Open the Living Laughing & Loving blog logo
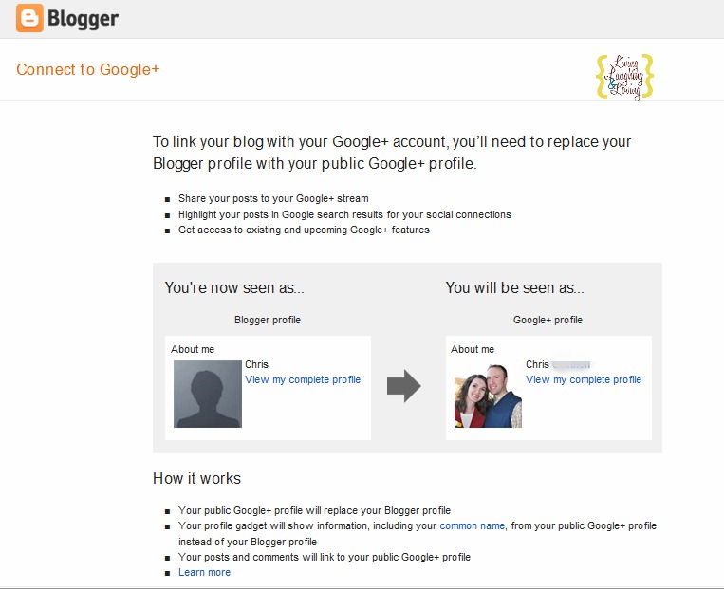 click(624, 77)
